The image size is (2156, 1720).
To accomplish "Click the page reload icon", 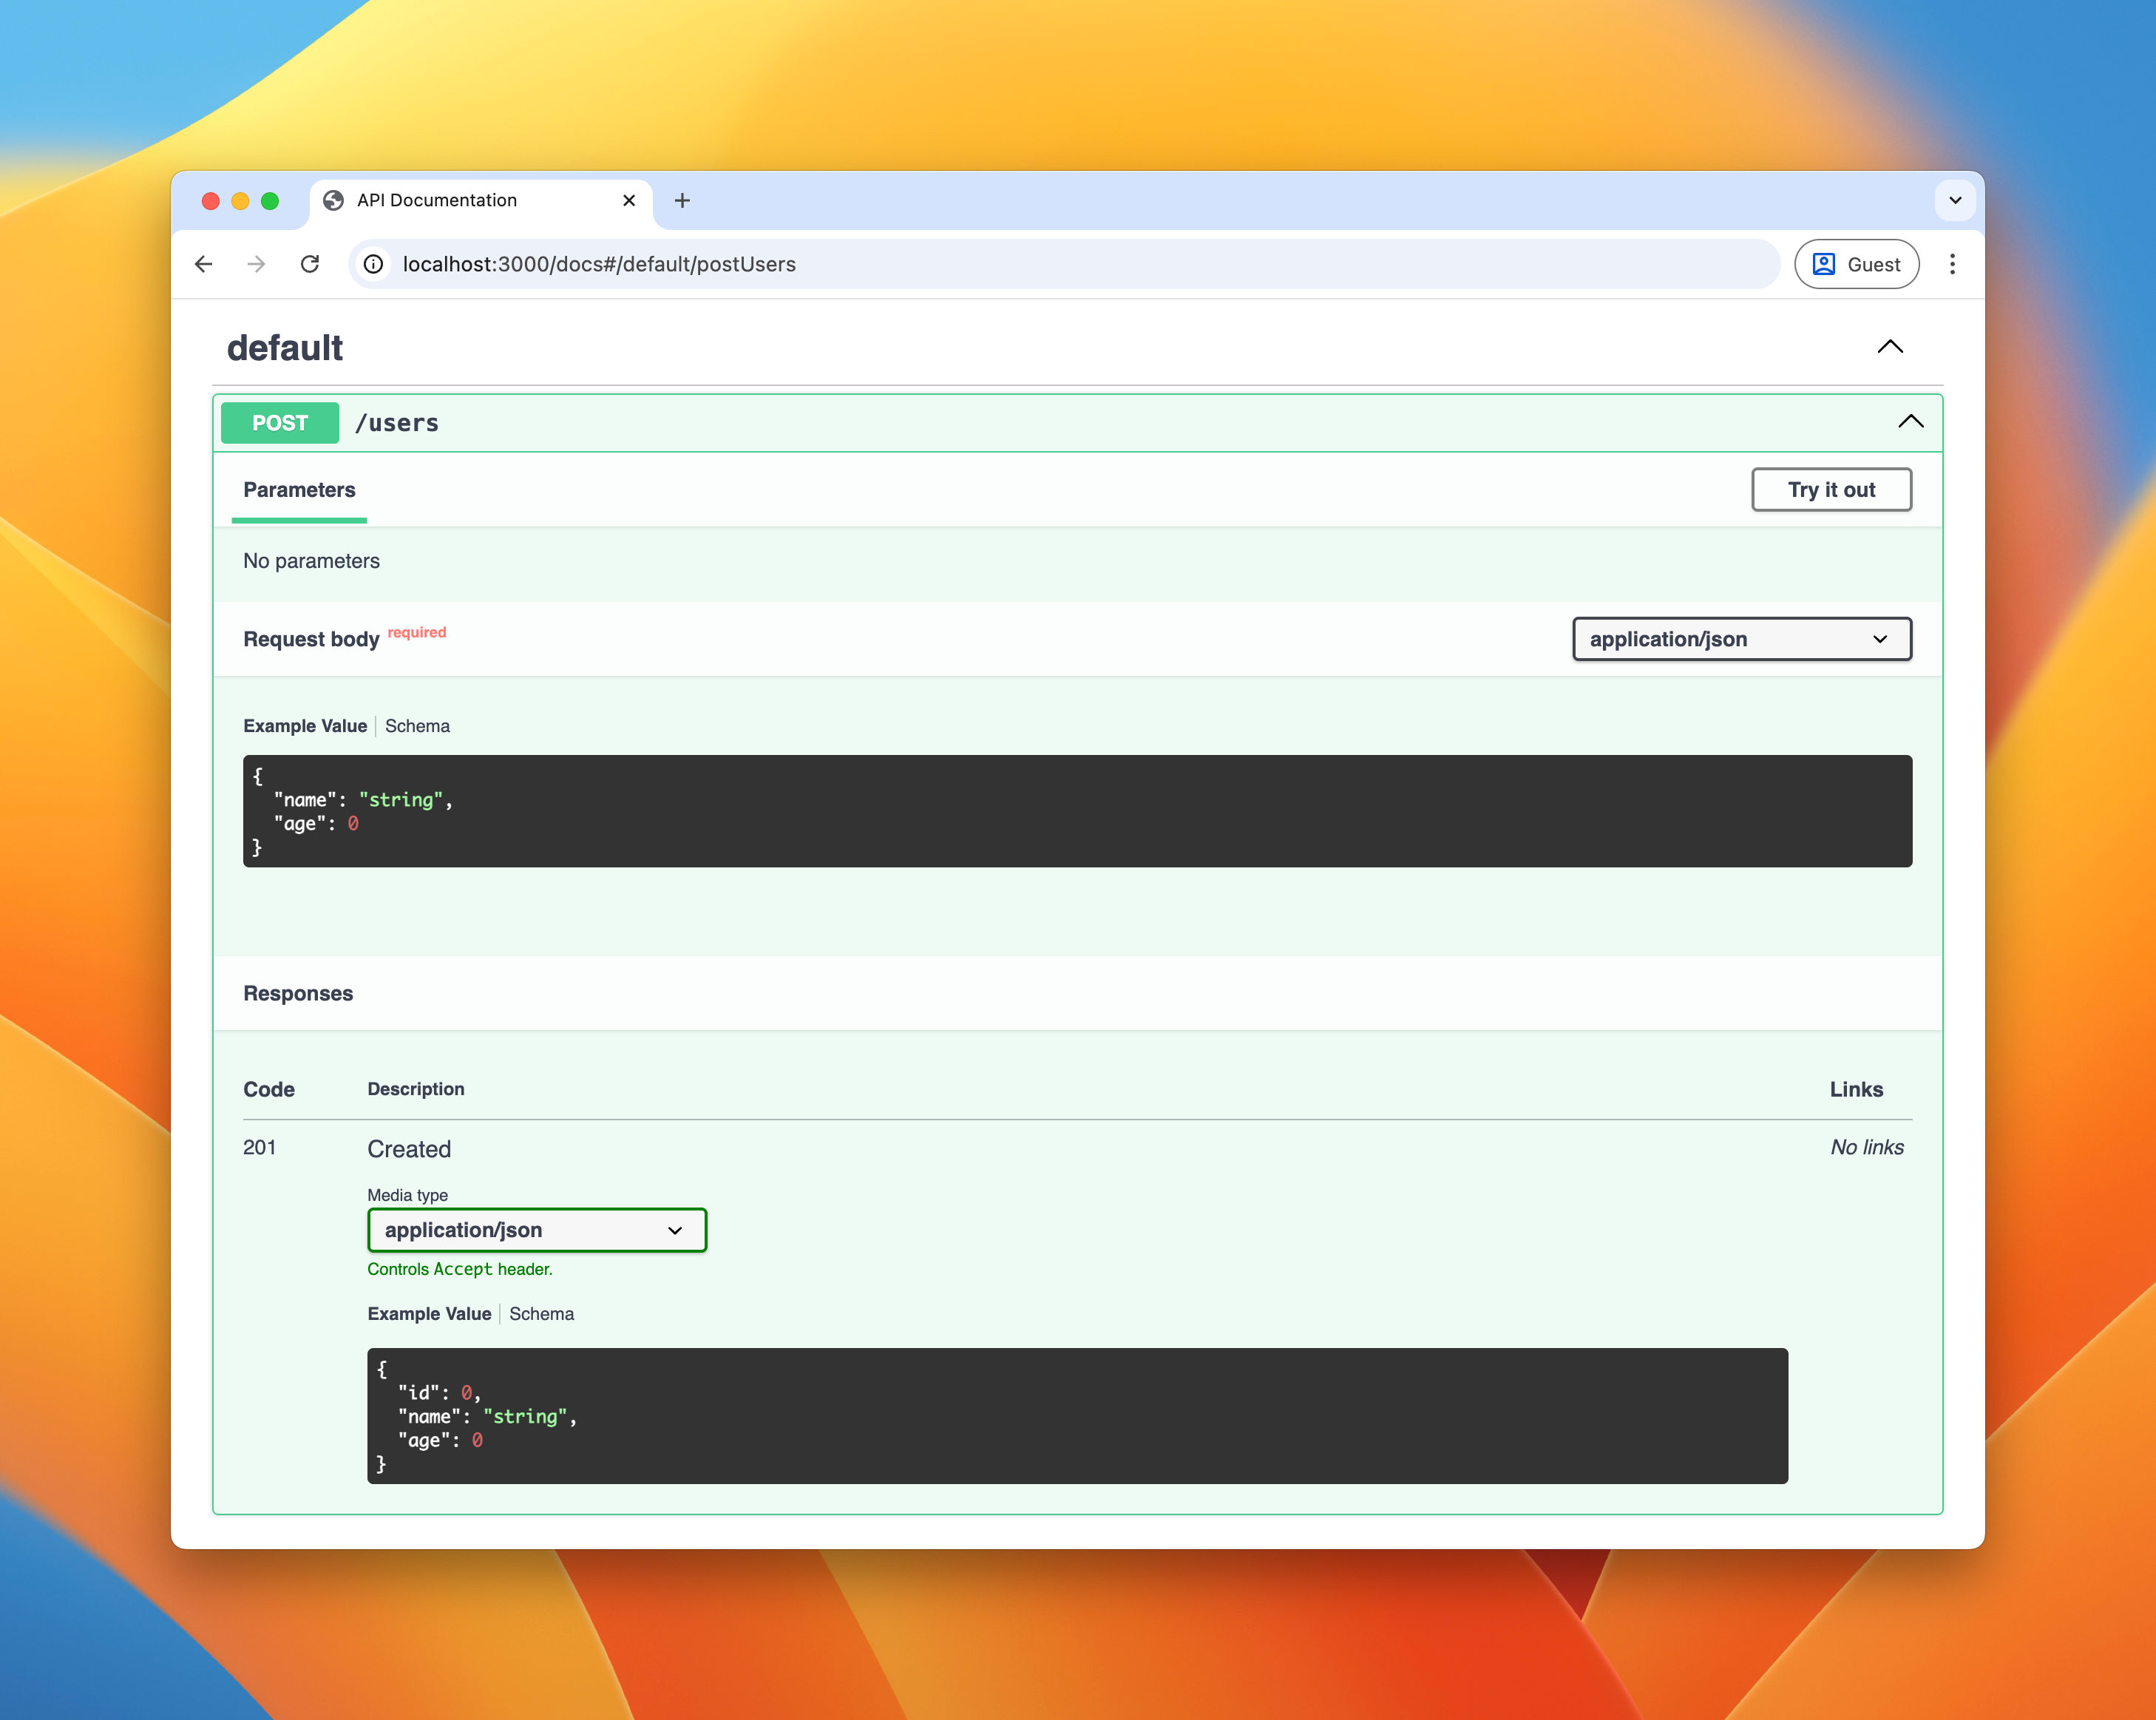I will tap(310, 264).
